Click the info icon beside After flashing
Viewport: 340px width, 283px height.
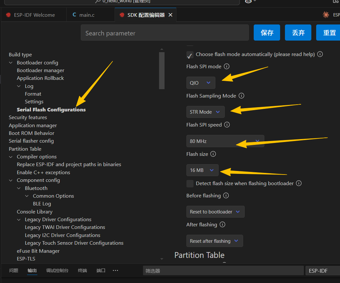pyautogui.click(x=222, y=224)
